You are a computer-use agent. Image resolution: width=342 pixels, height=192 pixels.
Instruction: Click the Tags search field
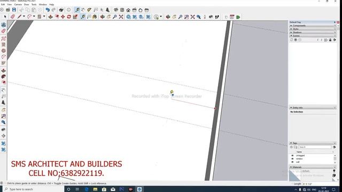pos(315,147)
